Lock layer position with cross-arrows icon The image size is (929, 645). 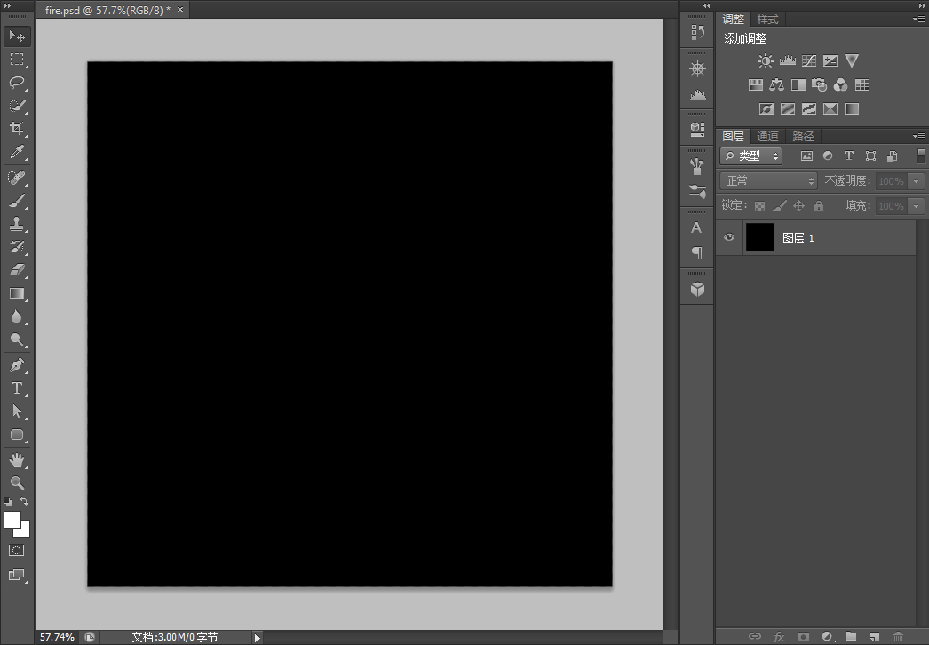[x=798, y=206]
